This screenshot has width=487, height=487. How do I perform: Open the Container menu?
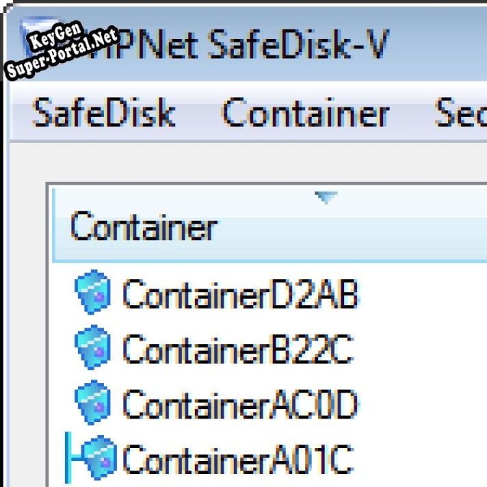point(305,114)
